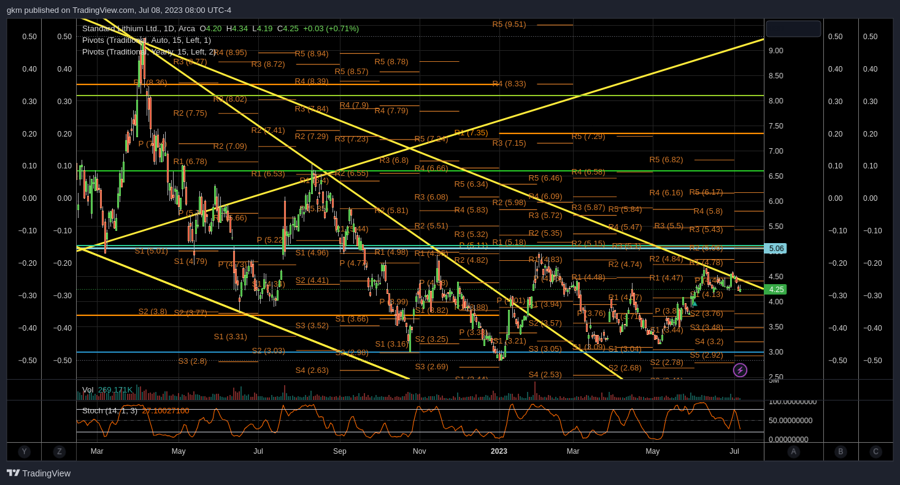Click the dark rounded box above price axis

click(793, 29)
